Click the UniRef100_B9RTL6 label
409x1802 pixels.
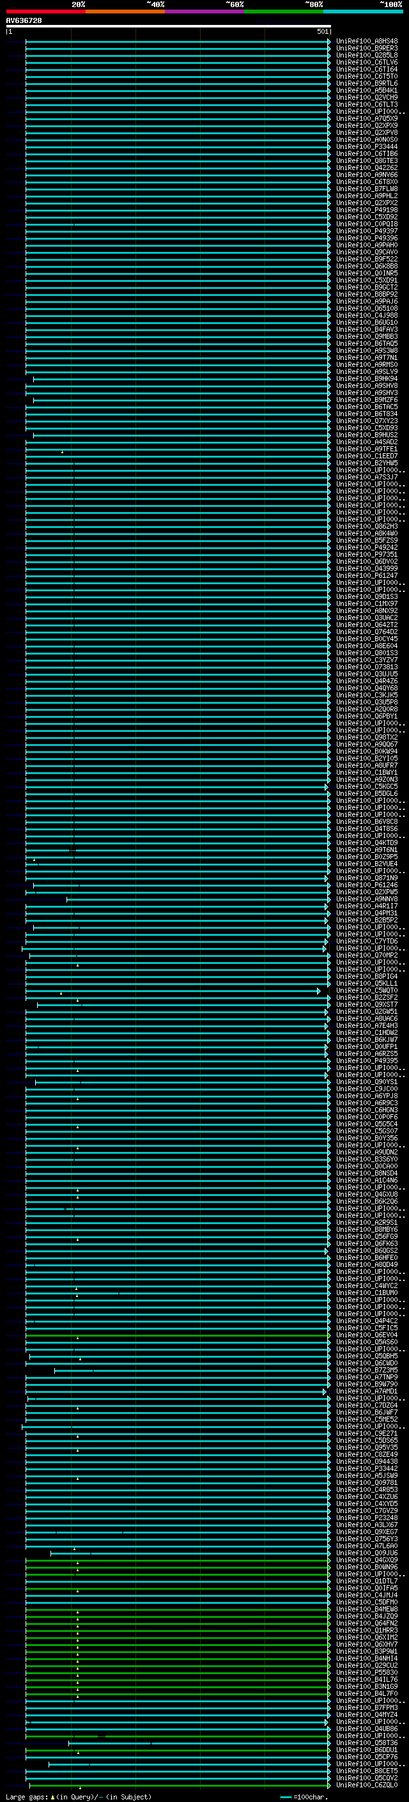[367, 83]
